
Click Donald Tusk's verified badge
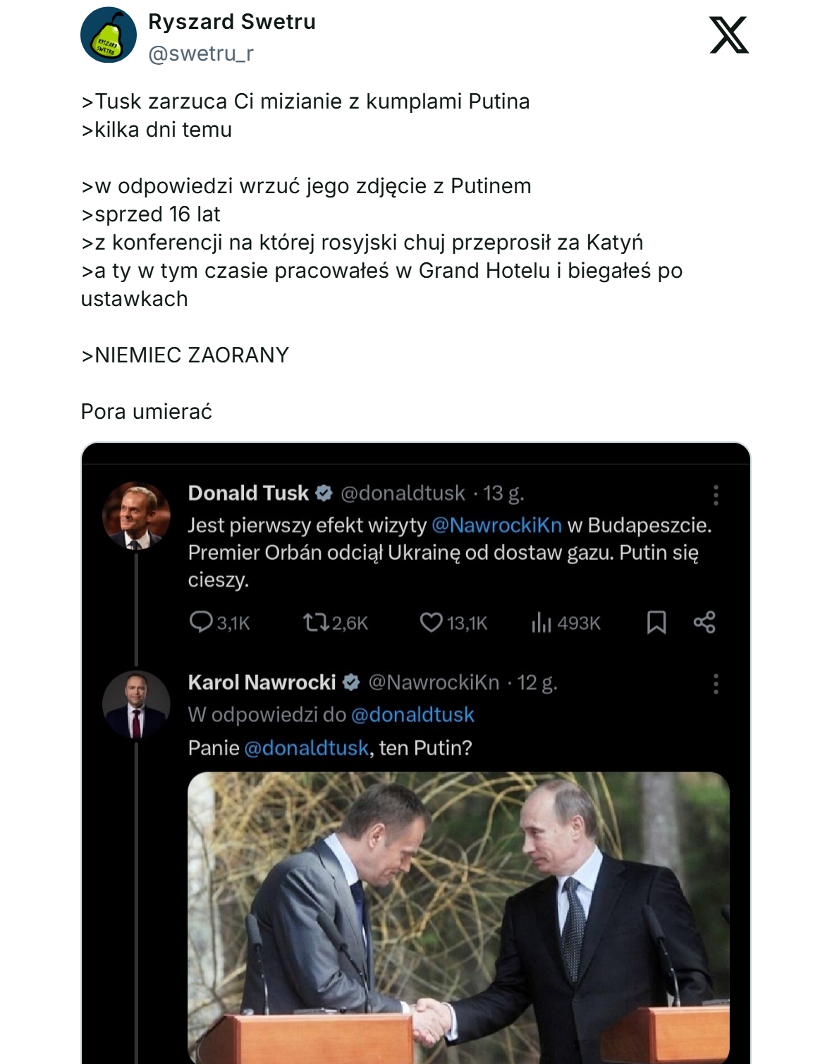pos(324,493)
